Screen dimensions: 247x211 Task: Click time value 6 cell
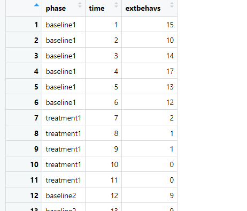coord(103,102)
